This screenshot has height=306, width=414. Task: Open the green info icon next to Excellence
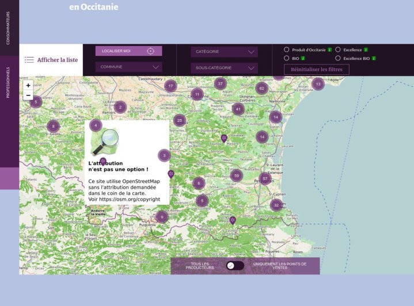click(366, 50)
